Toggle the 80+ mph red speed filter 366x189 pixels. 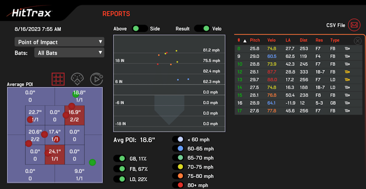[178, 185]
